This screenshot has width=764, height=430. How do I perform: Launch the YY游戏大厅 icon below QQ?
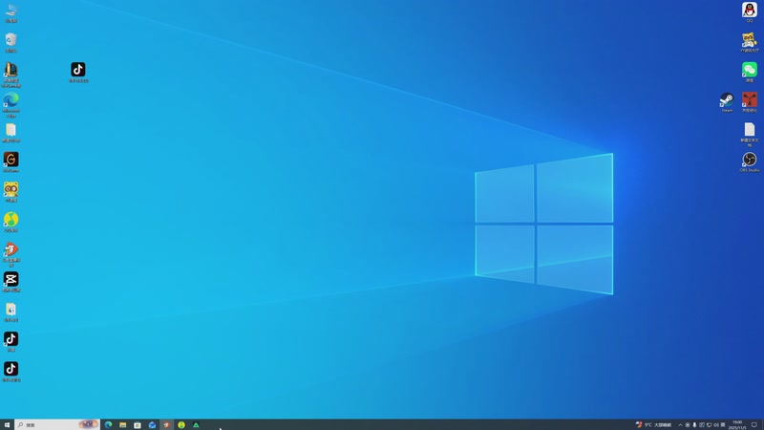point(749,42)
